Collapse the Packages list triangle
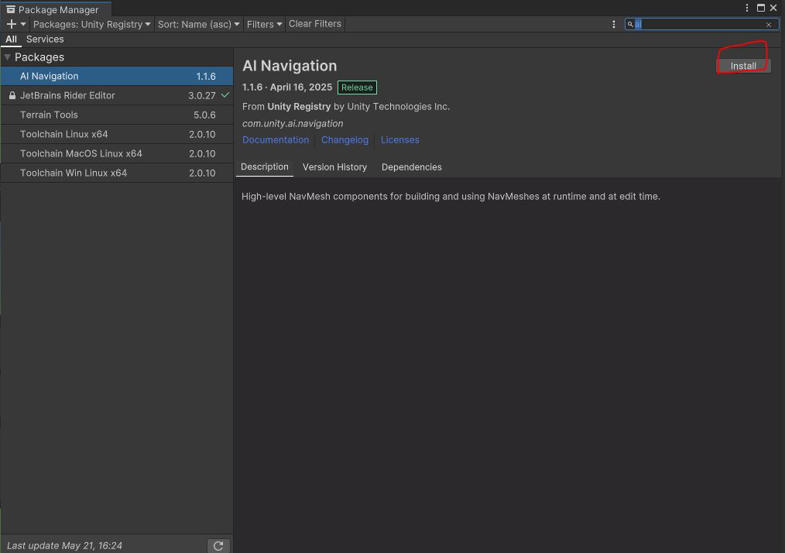The image size is (785, 553). [7, 57]
